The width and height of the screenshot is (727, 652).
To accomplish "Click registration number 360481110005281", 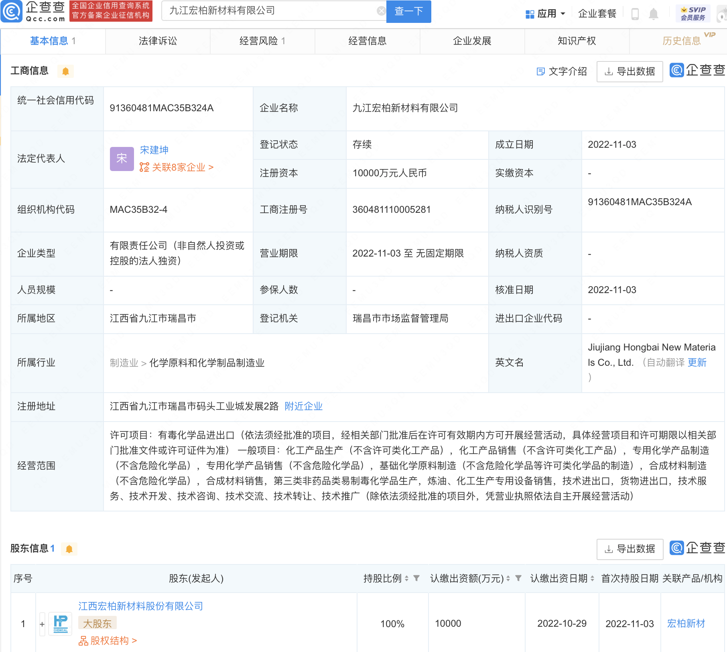I will pyautogui.click(x=392, y=210).
